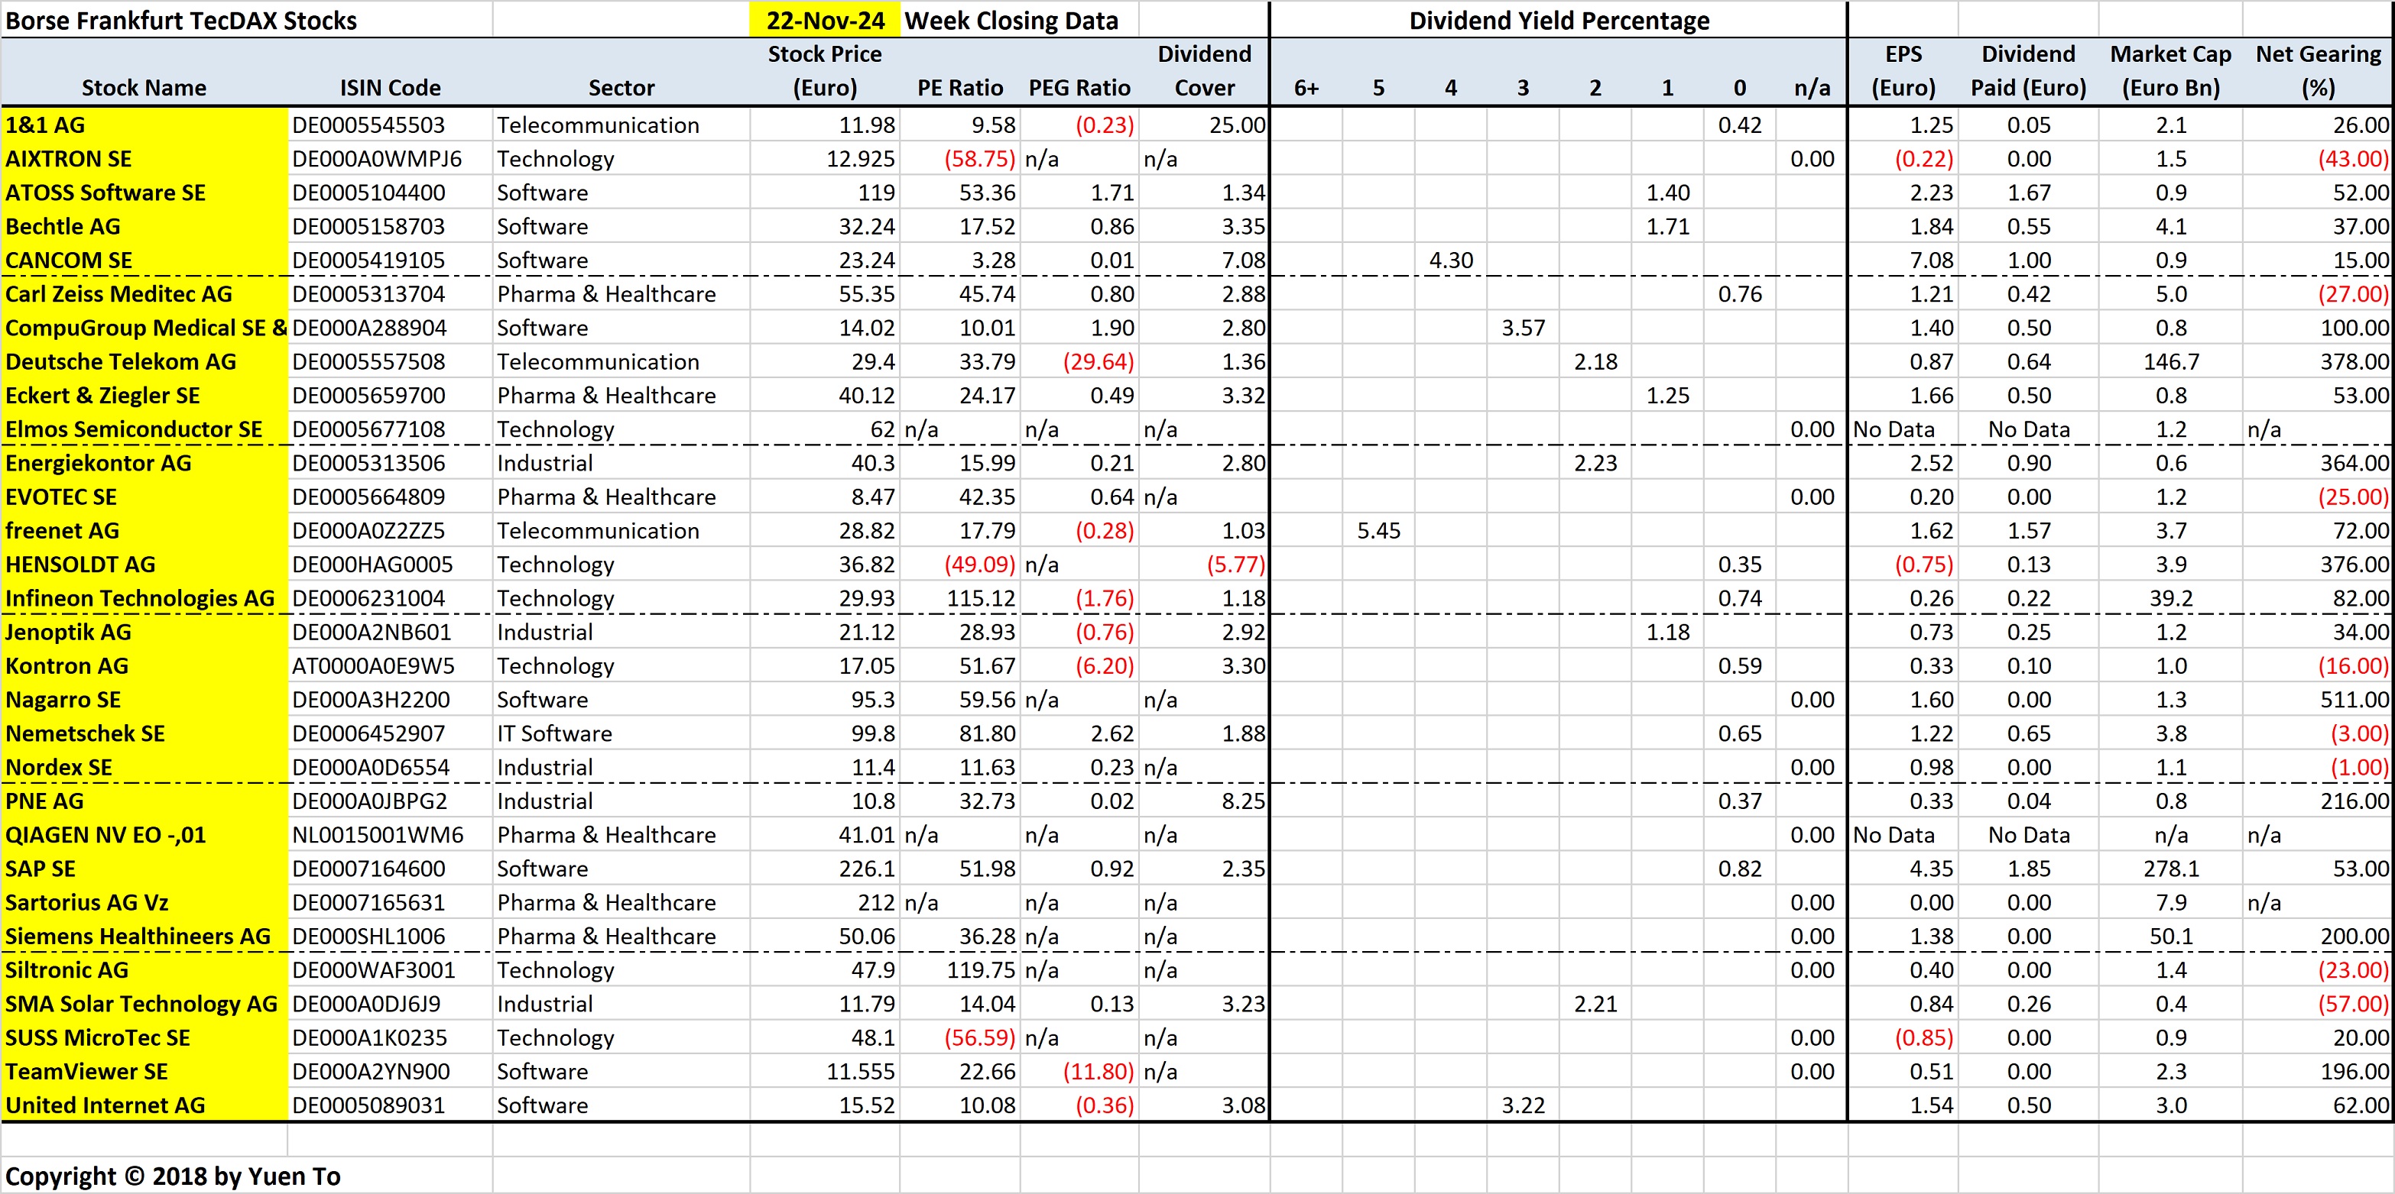Click freenet AG stock name
The height and width of the screenshot is (1194, 2395).
[x=144, y=531]
